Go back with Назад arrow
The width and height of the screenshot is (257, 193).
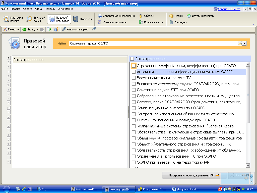[29, 30]
